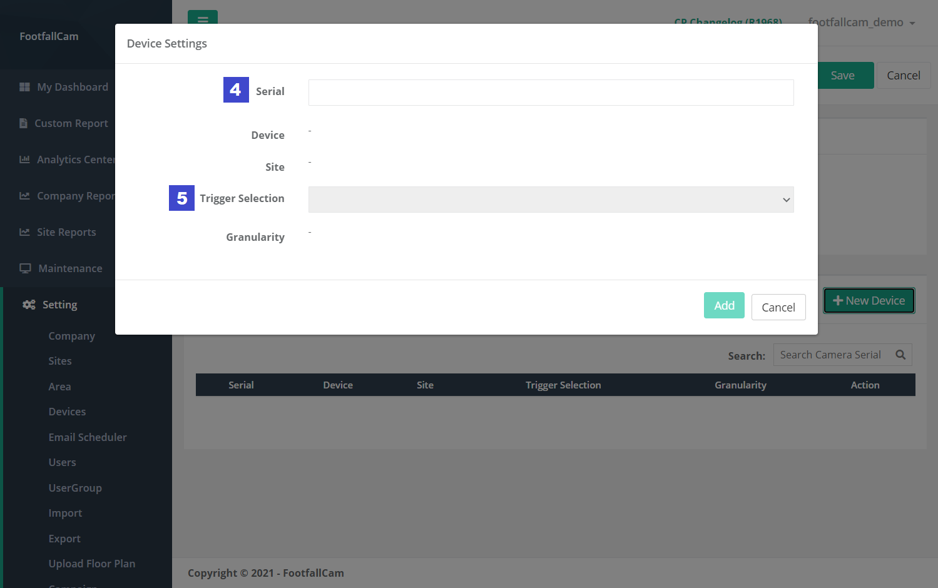Click the Setting gears icon

(x=29, y=305)
